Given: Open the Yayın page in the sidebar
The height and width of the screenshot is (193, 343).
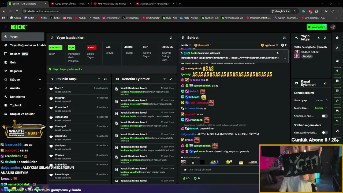Looking at the screenshot, I should [23, 37].
